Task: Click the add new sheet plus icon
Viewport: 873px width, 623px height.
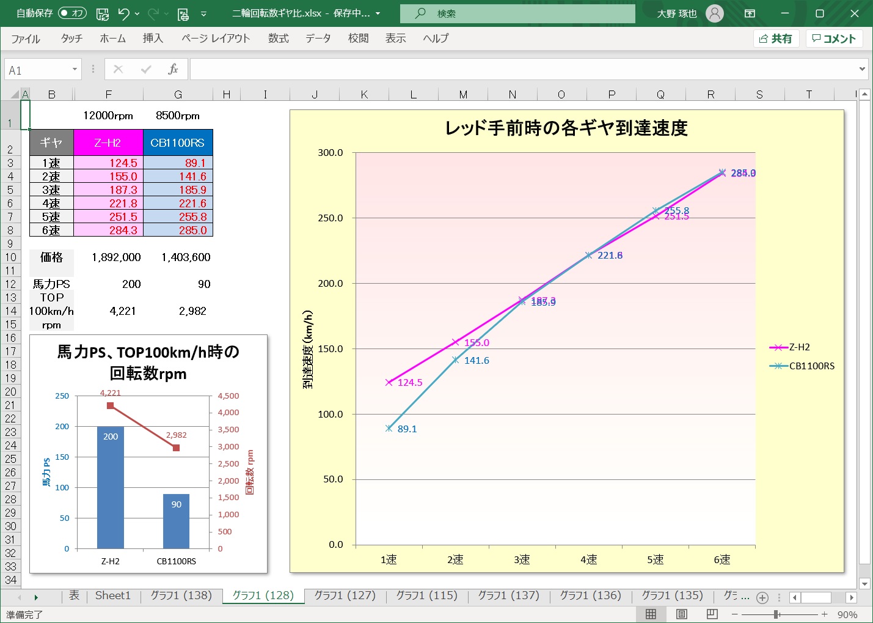Action: click(762, 597)
